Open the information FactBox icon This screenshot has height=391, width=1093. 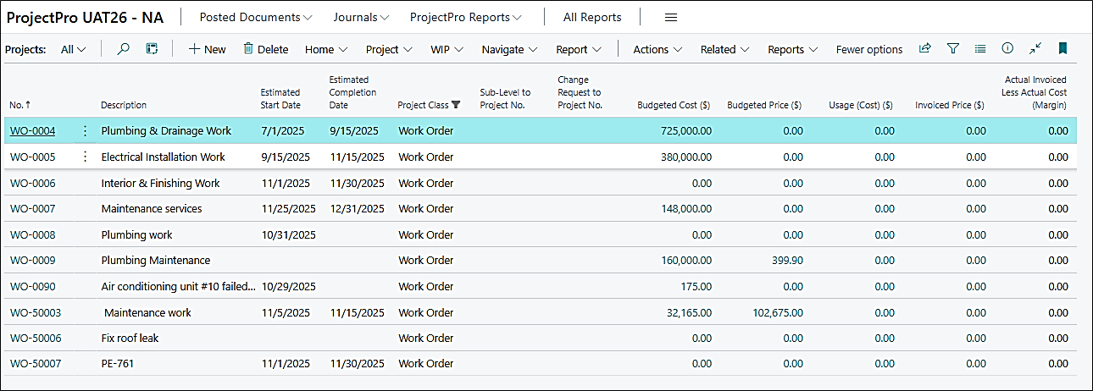tap(1007, 49)
